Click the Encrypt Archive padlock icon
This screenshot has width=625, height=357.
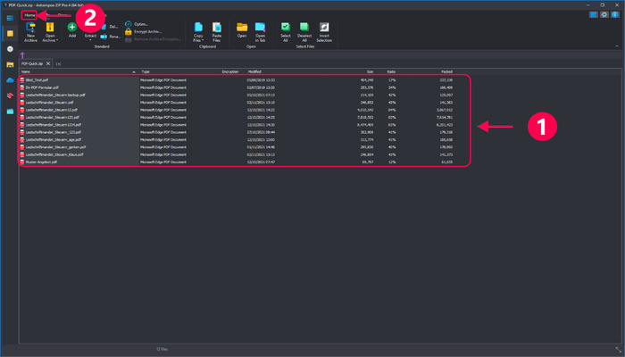click(x=128, y=31)
